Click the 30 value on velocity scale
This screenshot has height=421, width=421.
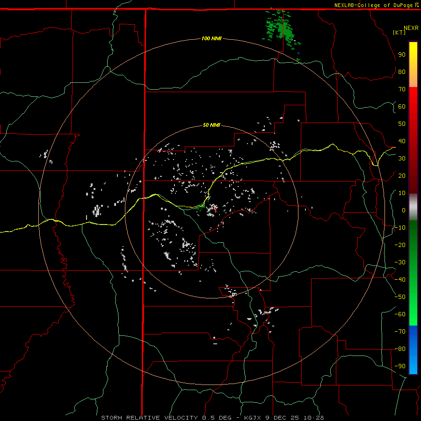click(402, 159)
